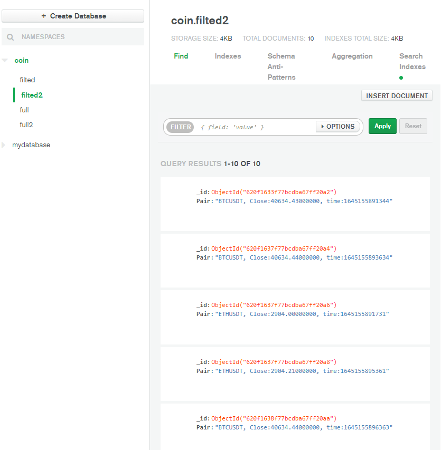Click the coin.filted2 collection title
Viewport: 441px width, 450px height.
point(200,21)
